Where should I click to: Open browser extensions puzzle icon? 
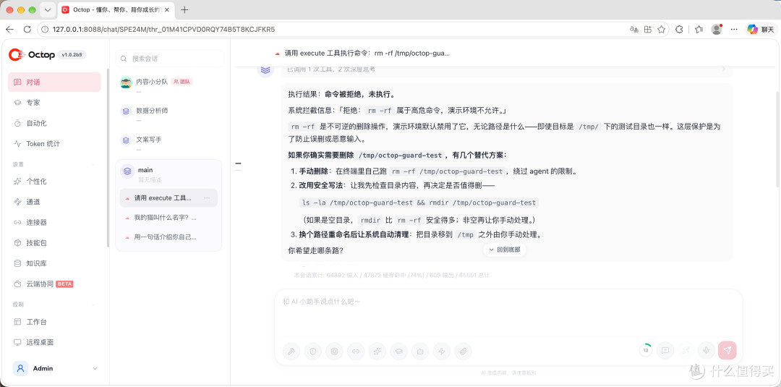pos(679,30)
